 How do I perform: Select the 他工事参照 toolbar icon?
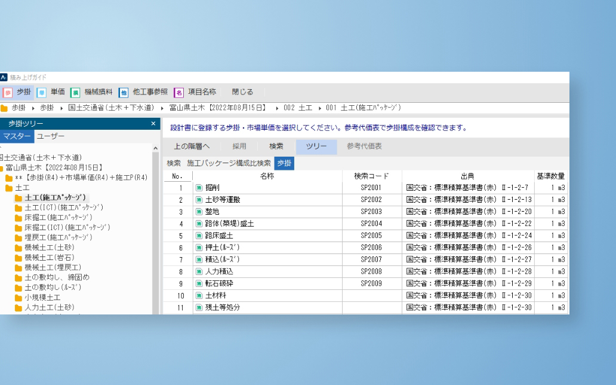(x=124, y=92)
